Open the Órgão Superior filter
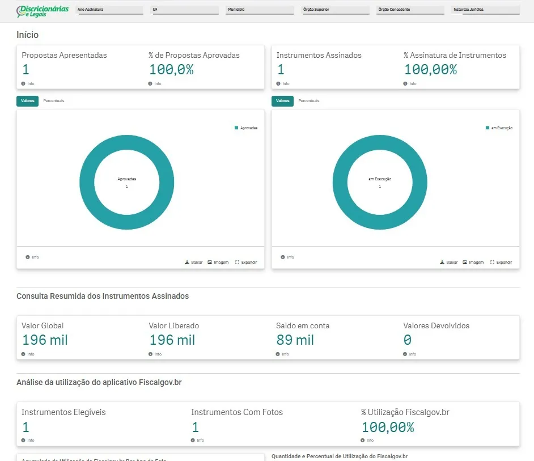Viewport: 534px width, 461px height. [x=336, y=10]
